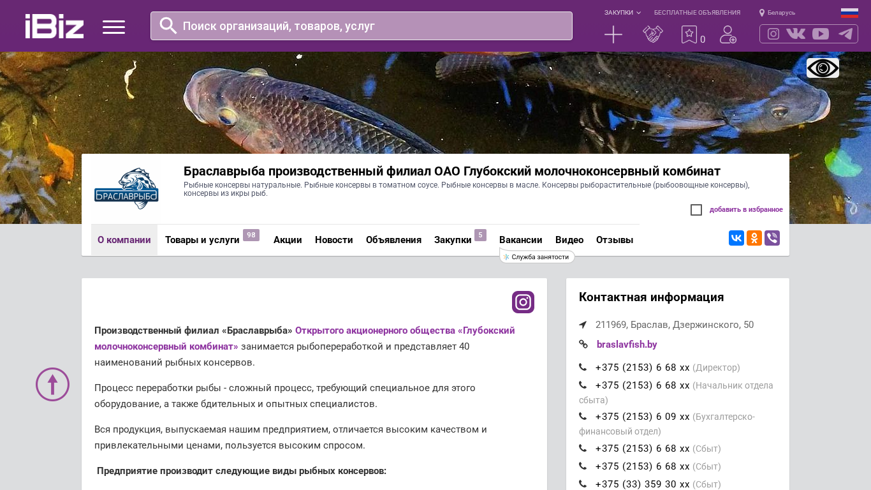Open the Беларусь region selector
The image size is (871, 490).
click(777, 13)
